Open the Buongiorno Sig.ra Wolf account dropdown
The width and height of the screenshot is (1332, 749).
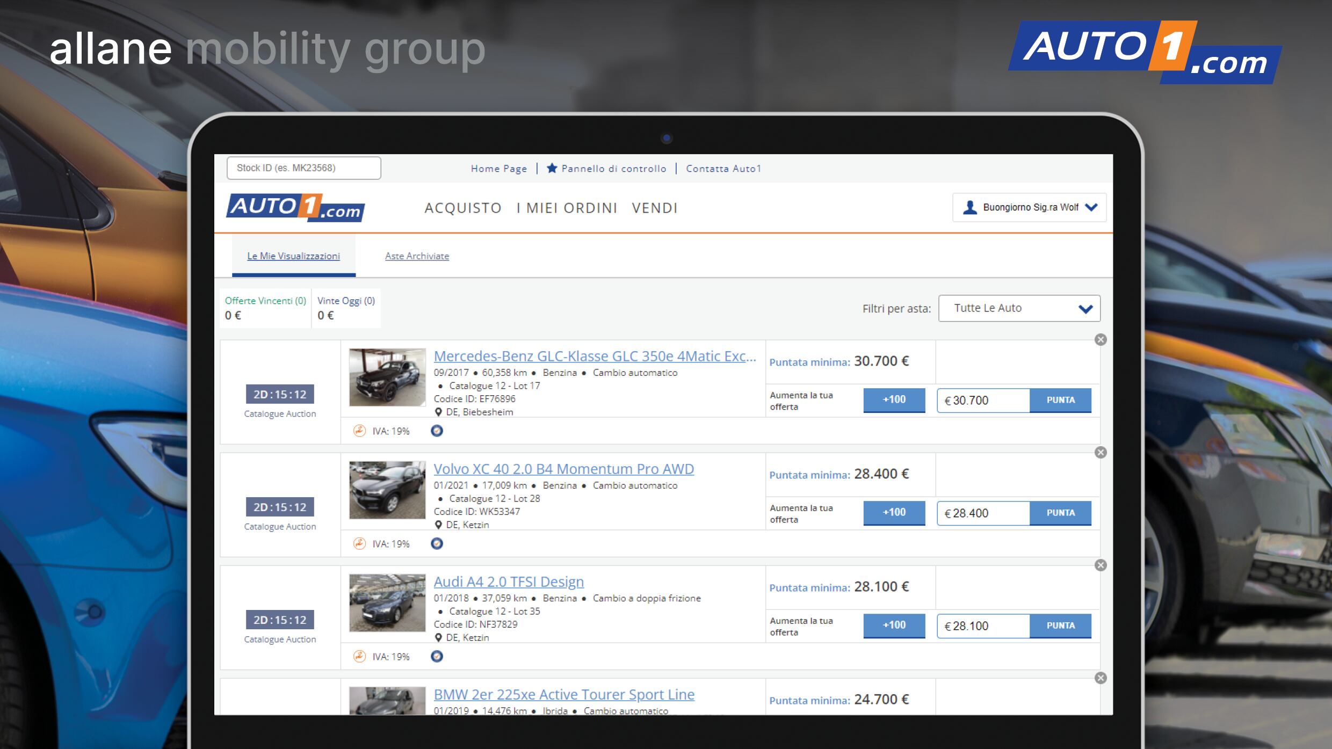(1029, 207)
